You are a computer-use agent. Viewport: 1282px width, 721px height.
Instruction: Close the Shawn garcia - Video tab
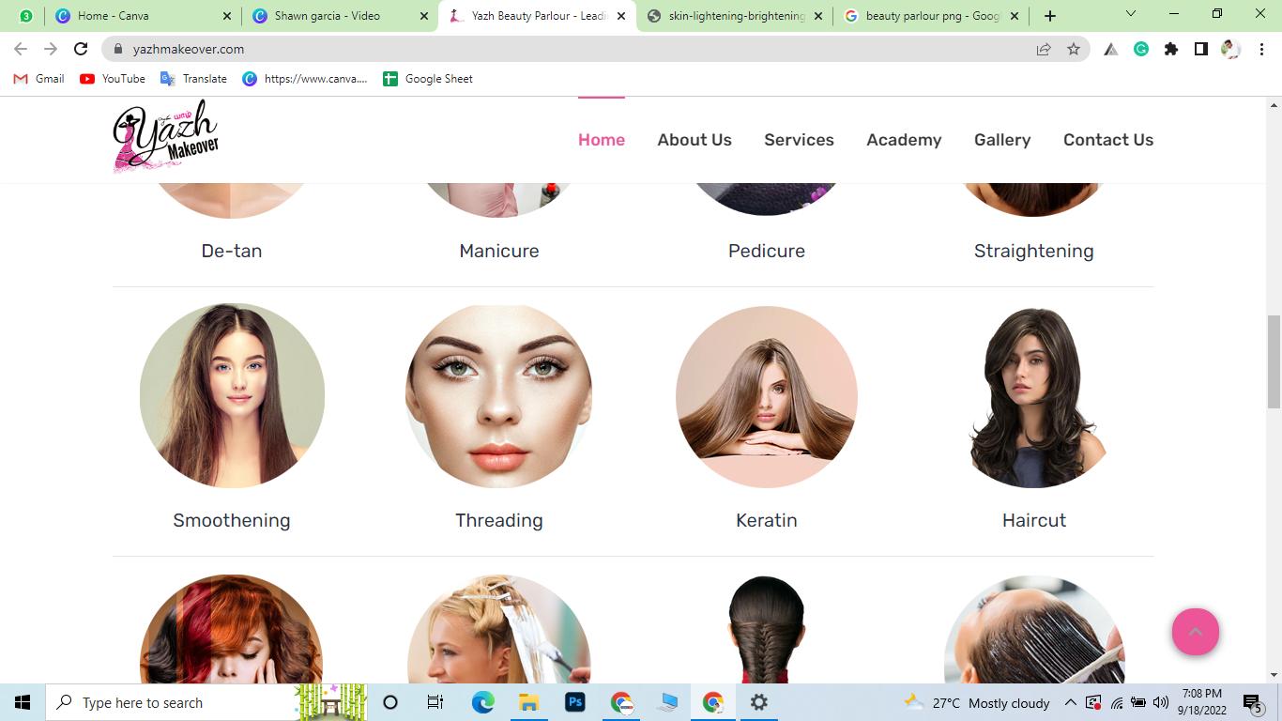coord(424,16)
